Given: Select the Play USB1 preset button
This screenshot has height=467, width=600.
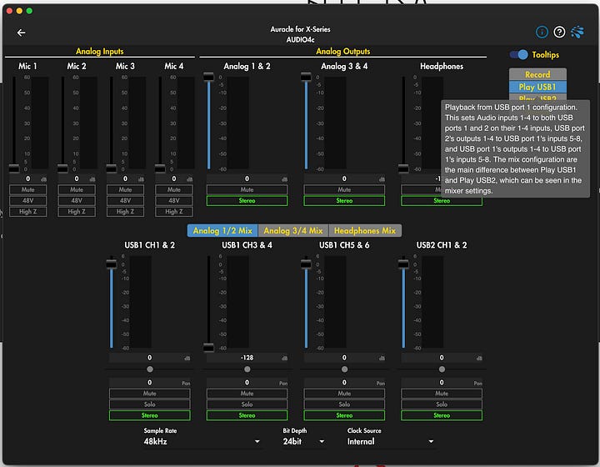Looking at the screenshot, I should pyautogui.click(x=537, y=87).
